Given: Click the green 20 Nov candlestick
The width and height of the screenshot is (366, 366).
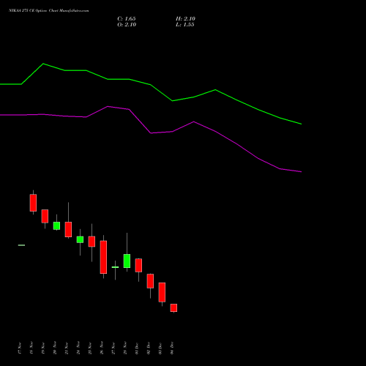Looking at the screenshot, I should (56, 225).
